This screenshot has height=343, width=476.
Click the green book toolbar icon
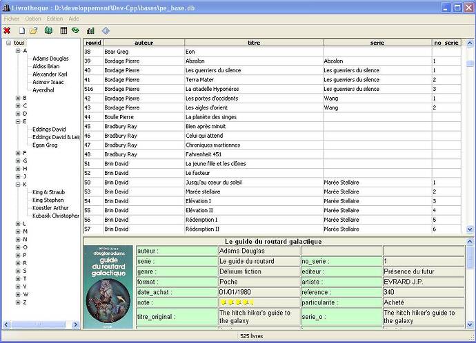[x=48, y=31]
